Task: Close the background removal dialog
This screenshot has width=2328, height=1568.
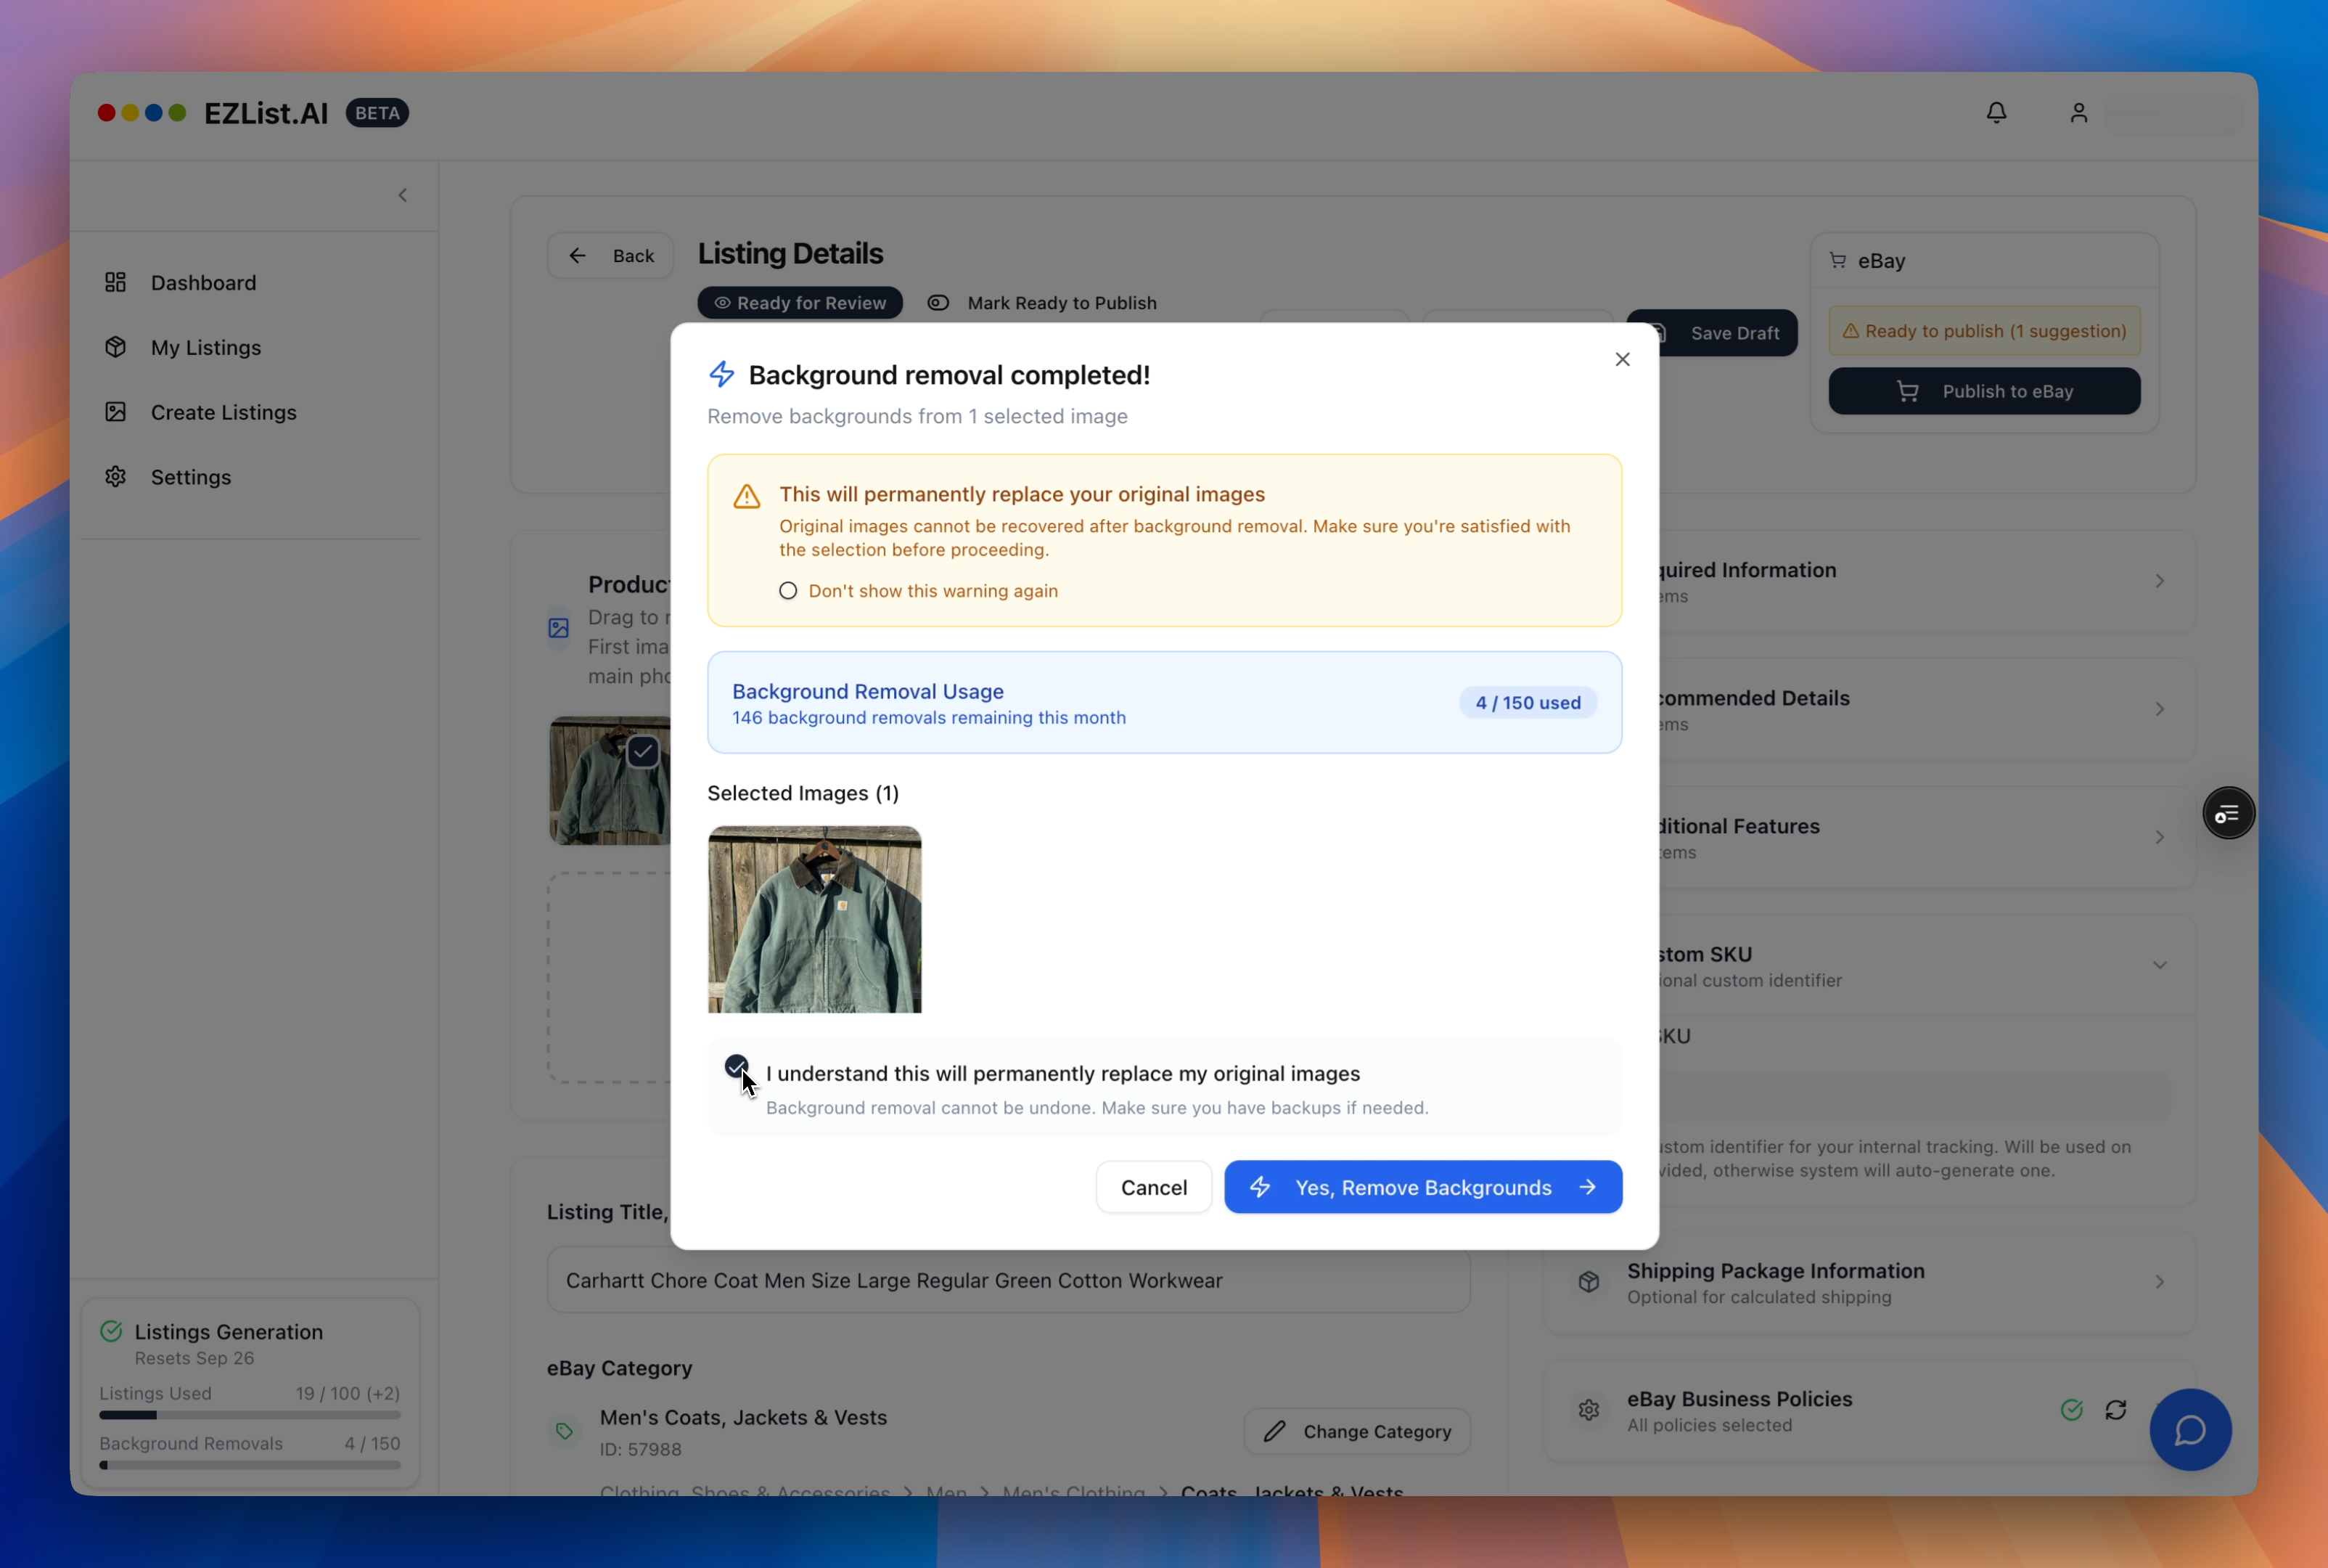Action: click(x=1621, y=359)
